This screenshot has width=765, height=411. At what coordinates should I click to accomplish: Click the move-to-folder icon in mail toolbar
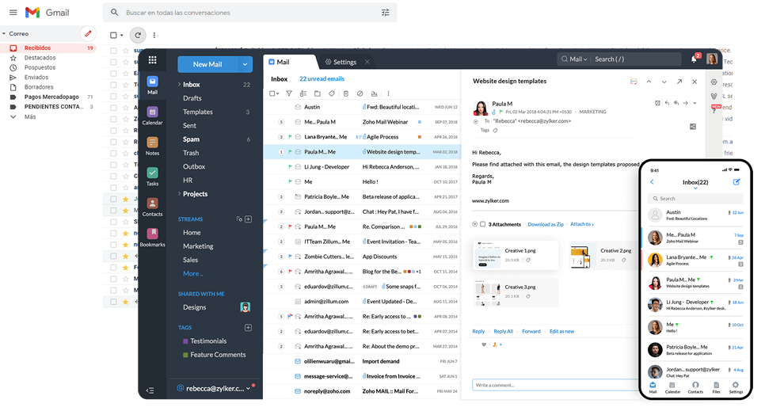pos(317,93)
